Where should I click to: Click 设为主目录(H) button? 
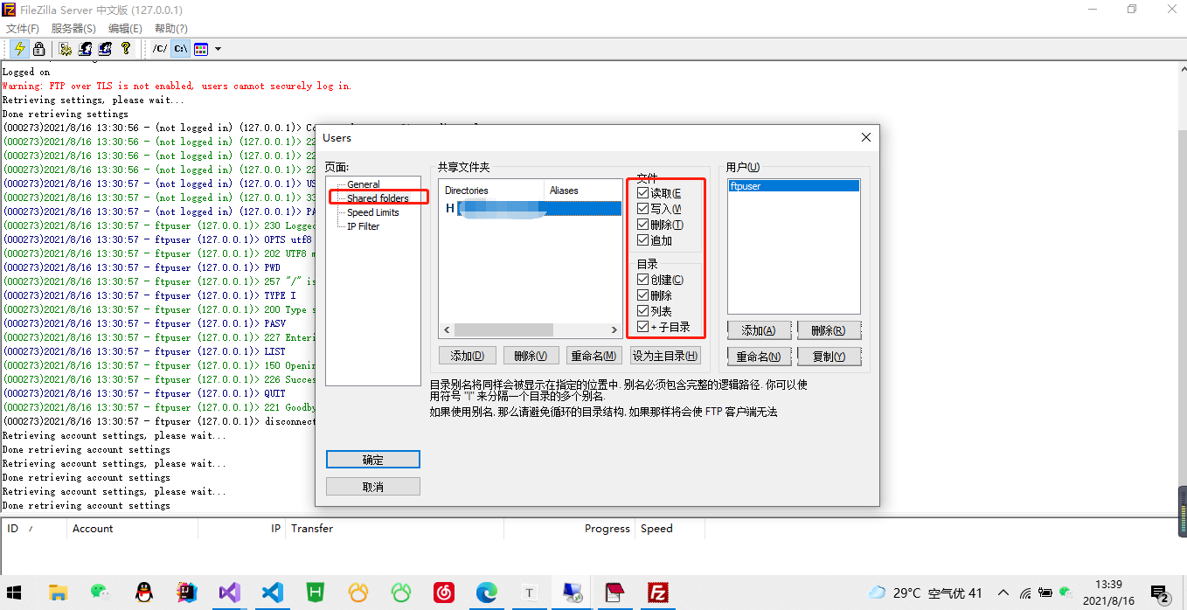point(666,356)
